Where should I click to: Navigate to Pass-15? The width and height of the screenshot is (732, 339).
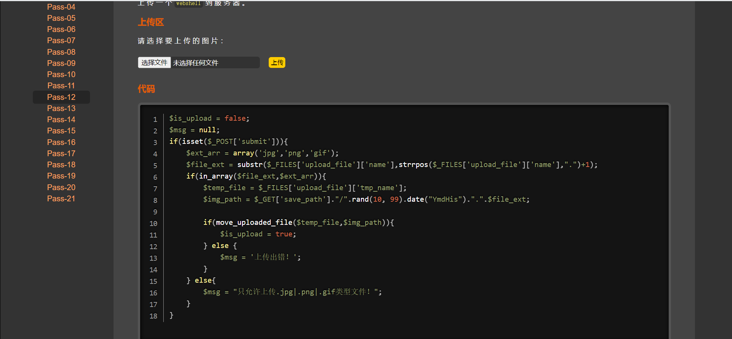click(x=61, y=131)
